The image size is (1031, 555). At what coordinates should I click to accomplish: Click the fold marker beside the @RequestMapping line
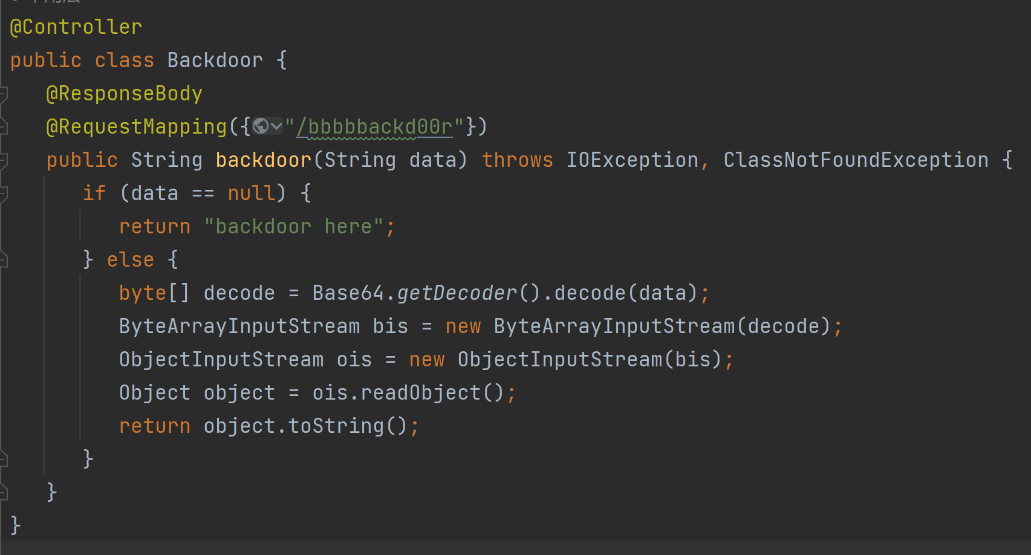tap(3, 127)
